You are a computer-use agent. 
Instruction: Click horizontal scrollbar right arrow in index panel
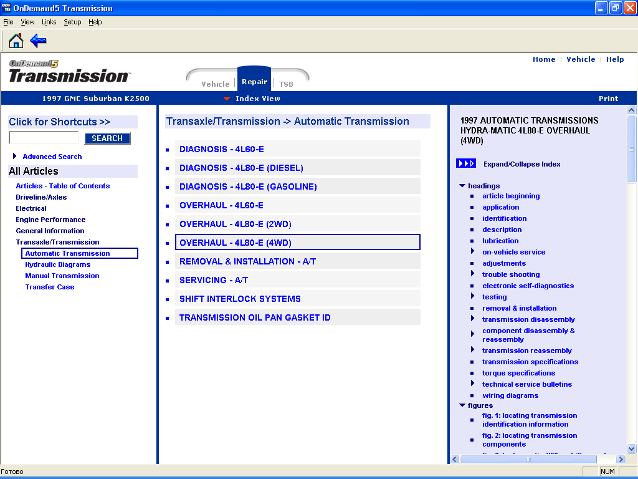pos(621,459)
